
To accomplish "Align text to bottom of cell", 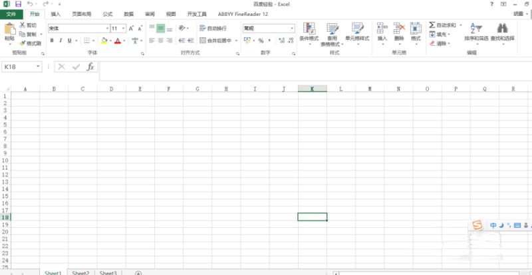I will click(x=170, y=28).
